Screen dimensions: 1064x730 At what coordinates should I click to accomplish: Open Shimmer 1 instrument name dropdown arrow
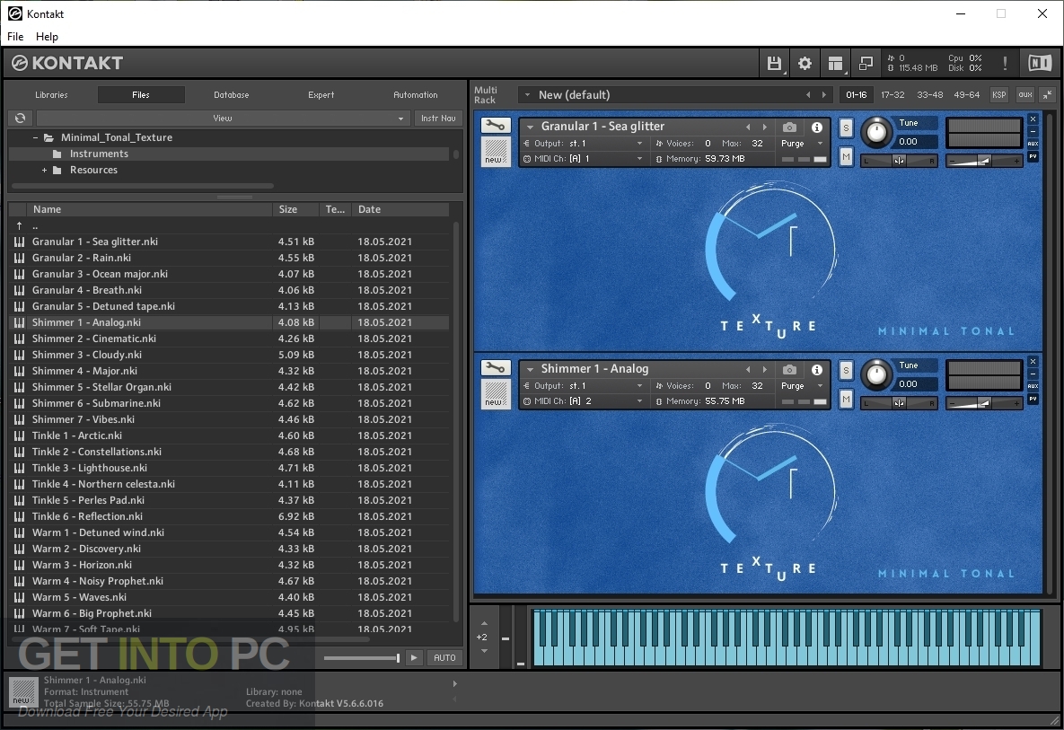click(530, 369)
